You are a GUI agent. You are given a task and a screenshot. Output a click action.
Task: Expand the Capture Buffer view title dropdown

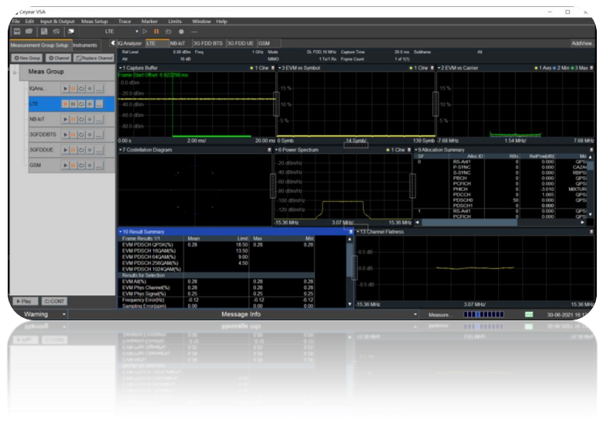pos(120,68)
